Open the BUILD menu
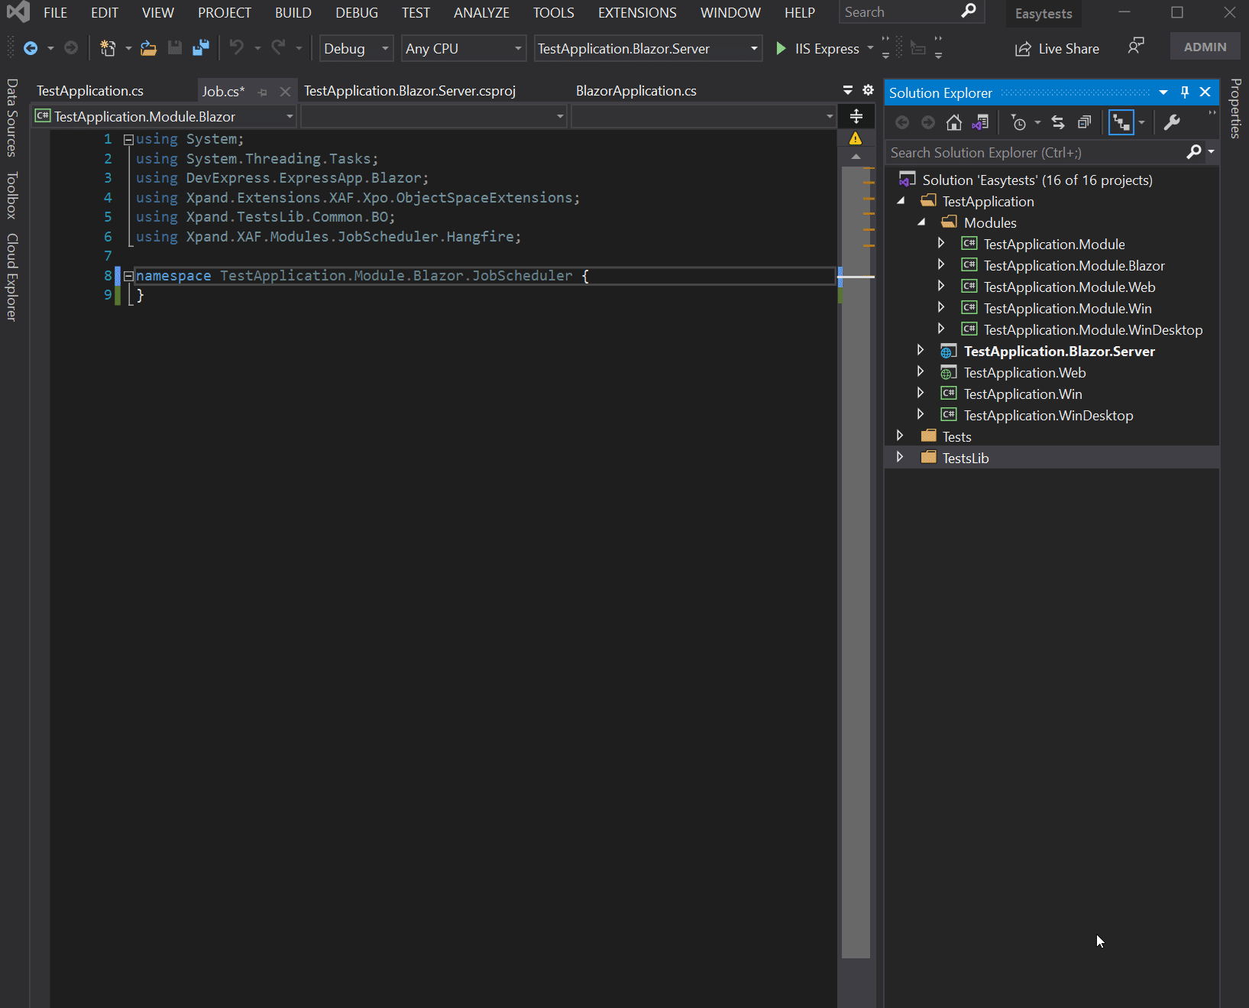The width and height of the screenshot is (1249, 1008). (x=293, y=13)
